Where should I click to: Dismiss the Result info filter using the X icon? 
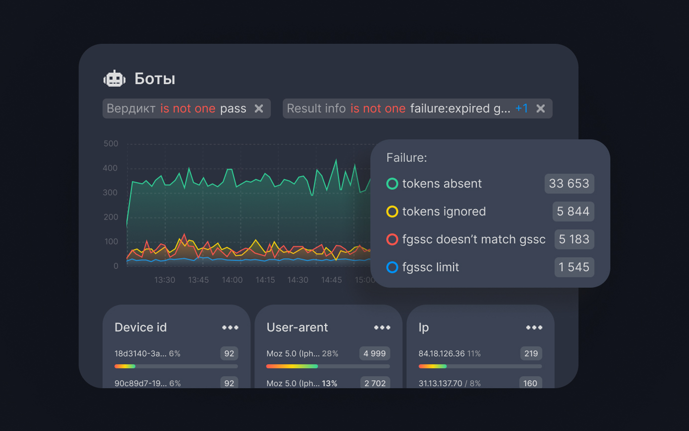click(x=541, y=108)
